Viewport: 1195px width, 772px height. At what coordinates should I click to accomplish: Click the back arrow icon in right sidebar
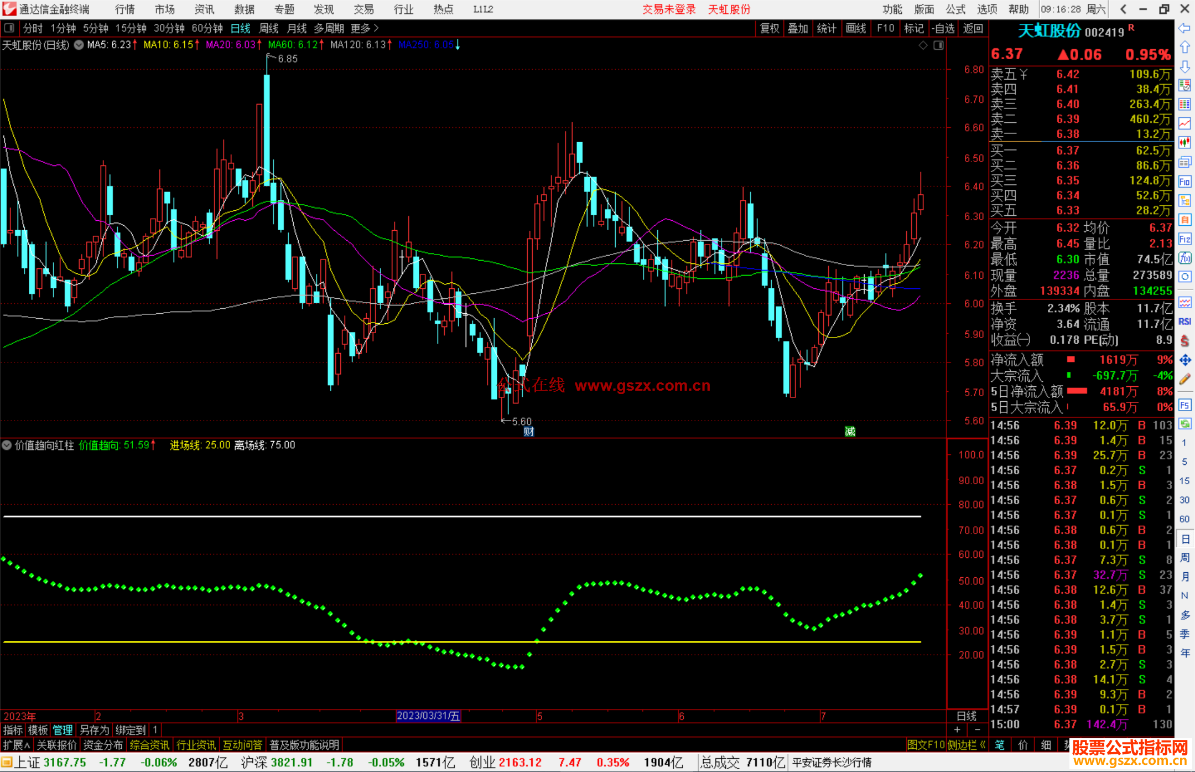click(x=1184, y=28)
